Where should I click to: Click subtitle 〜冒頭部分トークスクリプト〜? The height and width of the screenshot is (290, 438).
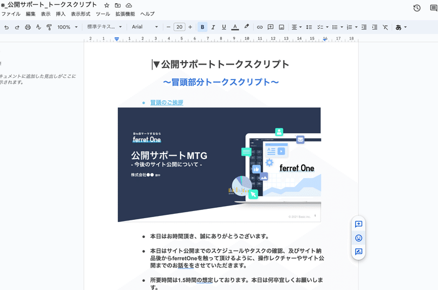pos(221,82)
